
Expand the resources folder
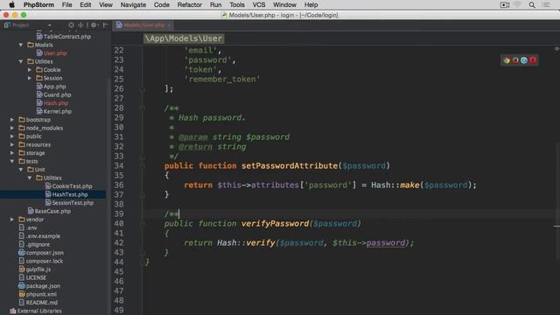tap(12, 144)
